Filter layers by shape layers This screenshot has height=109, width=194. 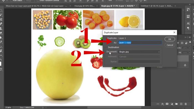pyautogui.click(x=182, y=43)
